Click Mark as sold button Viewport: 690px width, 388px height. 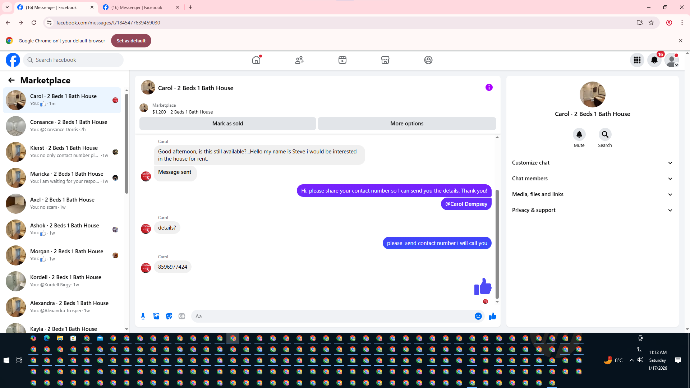click(227, 124)
